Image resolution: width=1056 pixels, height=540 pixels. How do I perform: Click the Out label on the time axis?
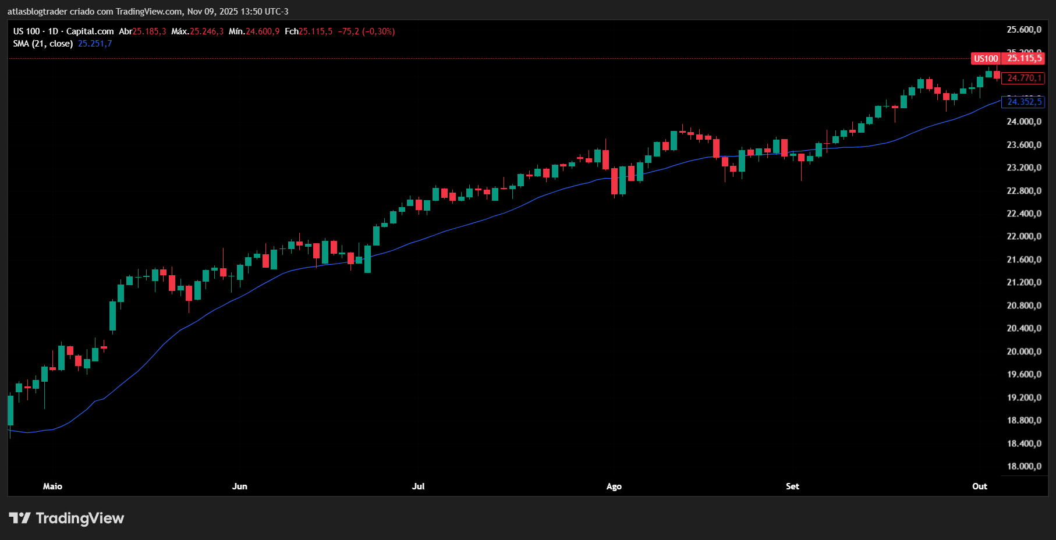[x=979, y=486]
